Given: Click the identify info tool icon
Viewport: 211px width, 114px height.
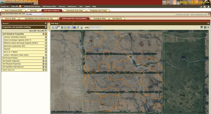Looking at the screenshot, I should click(x=74, y=27).
